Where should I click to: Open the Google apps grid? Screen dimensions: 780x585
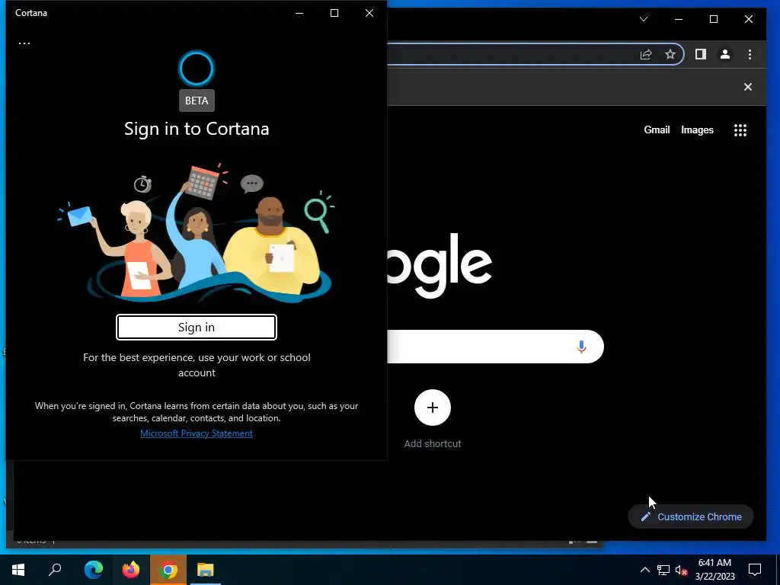coord(740,129)
